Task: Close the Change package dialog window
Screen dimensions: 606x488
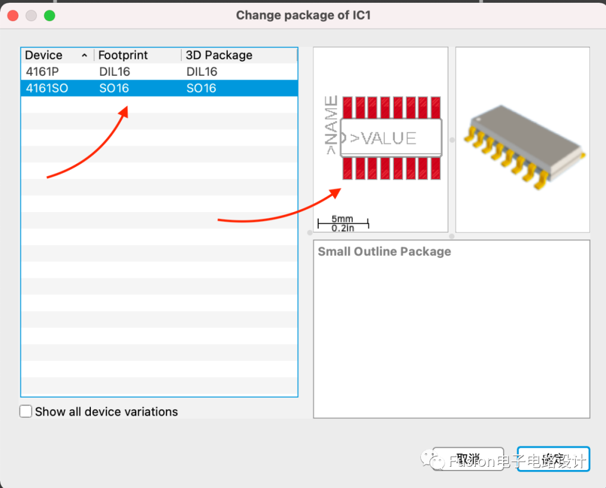Action: [x=13, y=16]
